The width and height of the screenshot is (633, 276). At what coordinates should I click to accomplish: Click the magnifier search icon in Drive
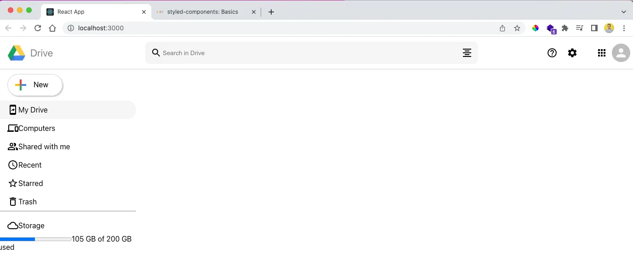[x=156, y=53]
